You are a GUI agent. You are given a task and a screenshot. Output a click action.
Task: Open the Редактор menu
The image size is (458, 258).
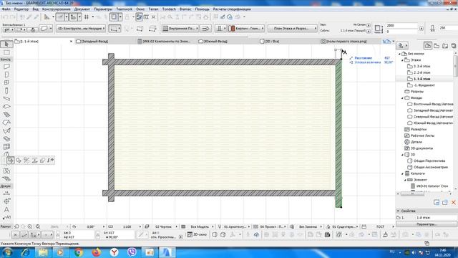tap(21, 9)
